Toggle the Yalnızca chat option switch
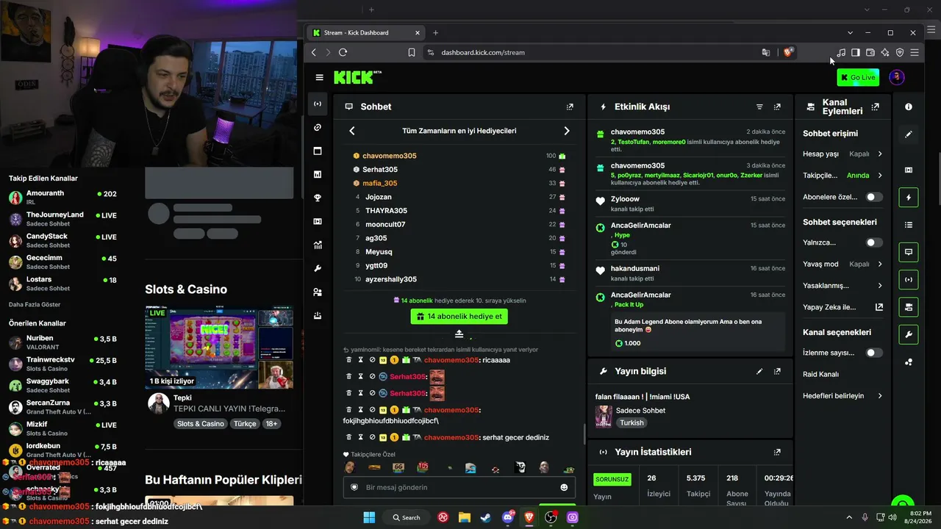Screen dimensions: 941x529 pyautogui.click(x=873, y=242)
